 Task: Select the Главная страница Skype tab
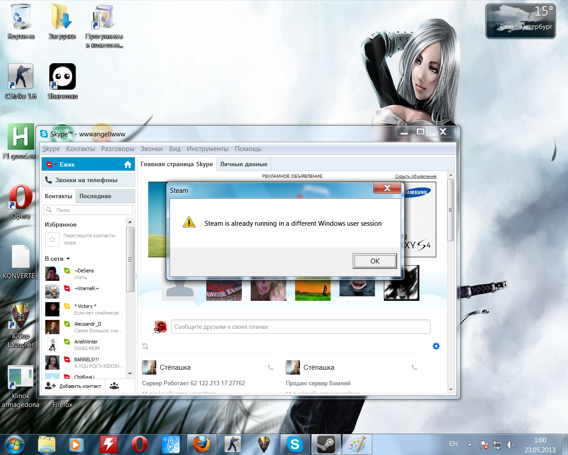tap(177, 164)
